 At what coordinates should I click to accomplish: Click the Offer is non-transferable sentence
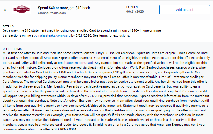point(140,77)
